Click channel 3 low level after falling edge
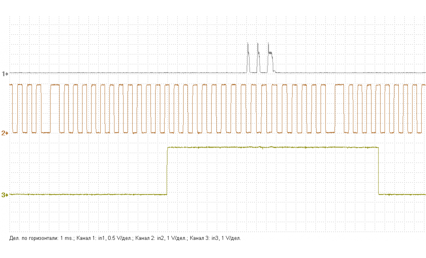This screenshot has height=258, width=426. [x=402, y=194]
